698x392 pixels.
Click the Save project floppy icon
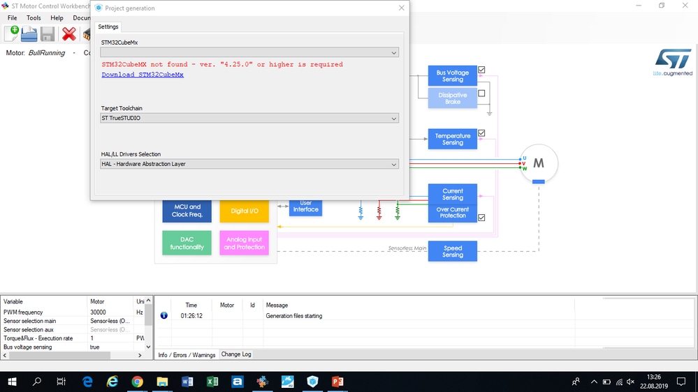pyautogui.click(x=48, y=34)
